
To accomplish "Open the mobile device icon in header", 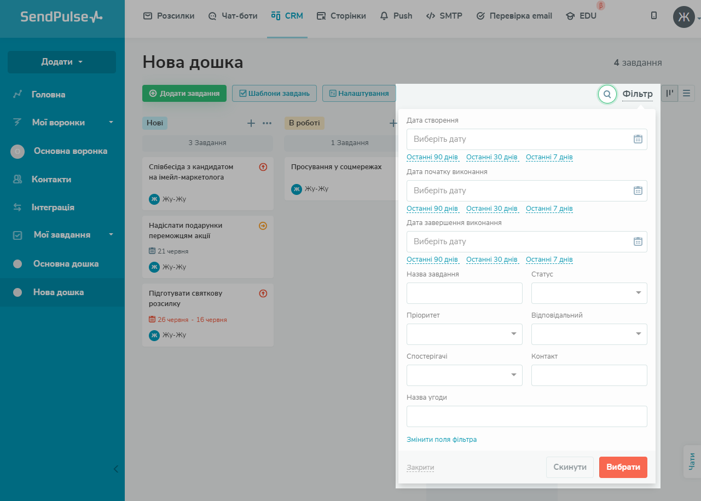I will tap(654, 16).
